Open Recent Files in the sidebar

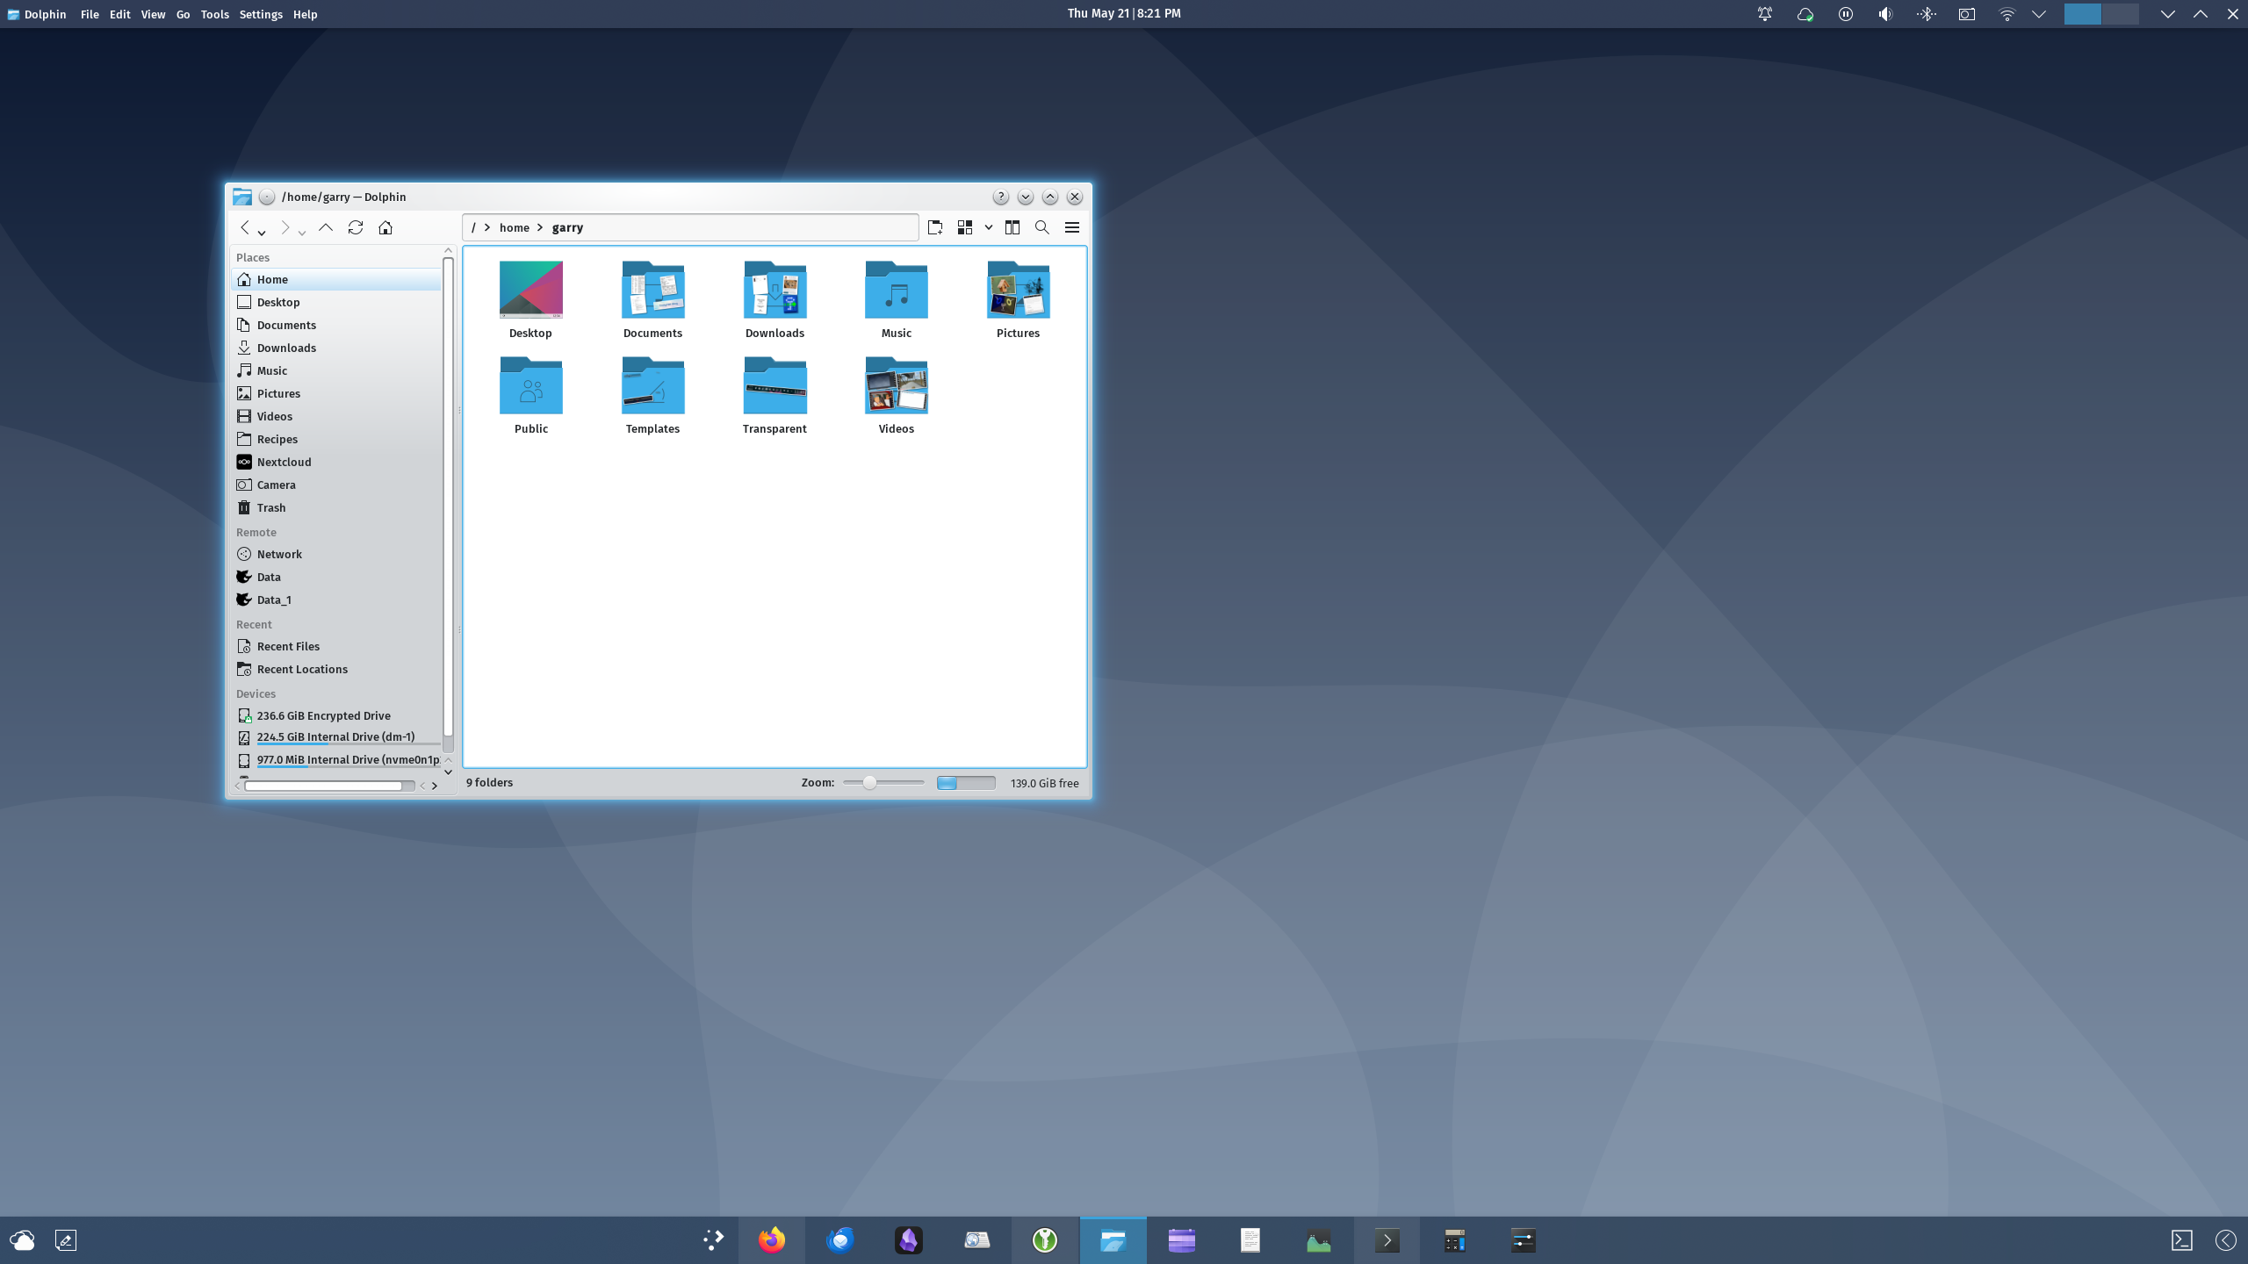tap(336, 646)
